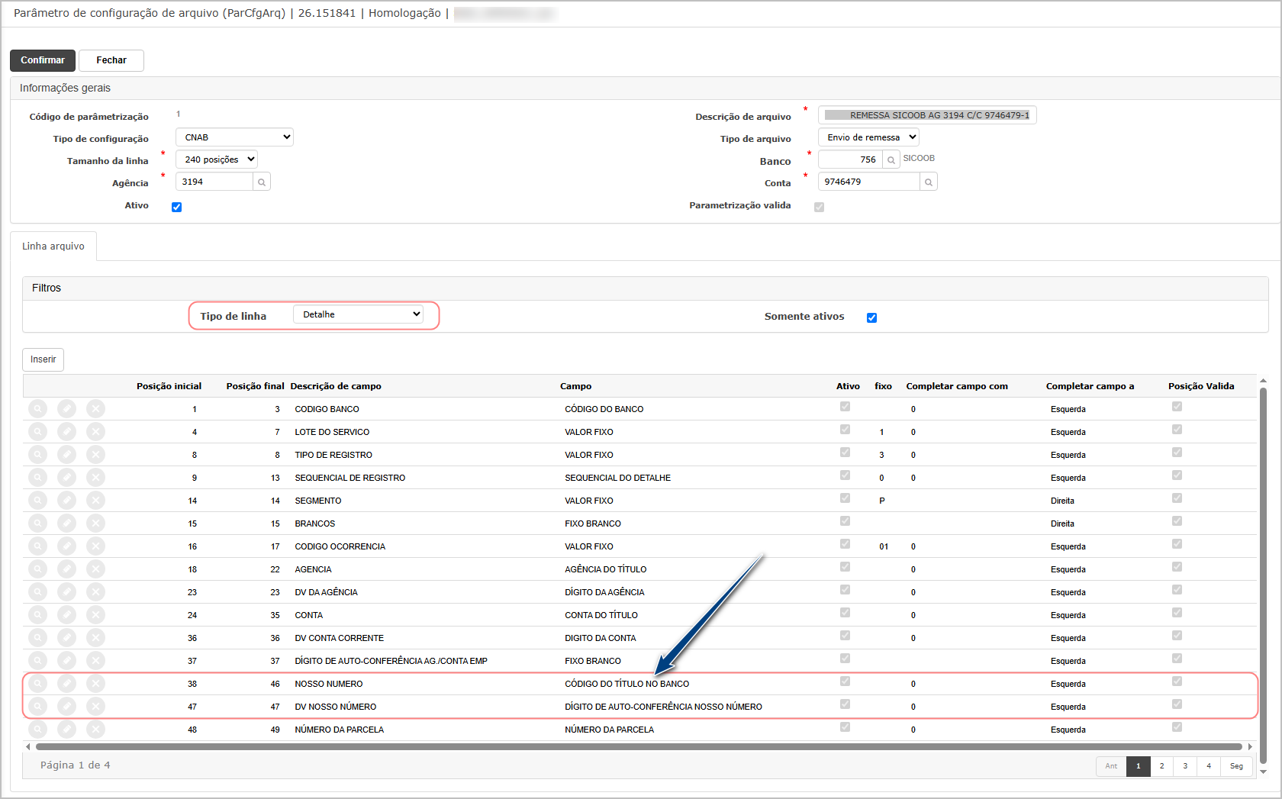The image size is (1282, 799).
Task: Delete the CODIGO BANCO row
Action: [95, 409]
